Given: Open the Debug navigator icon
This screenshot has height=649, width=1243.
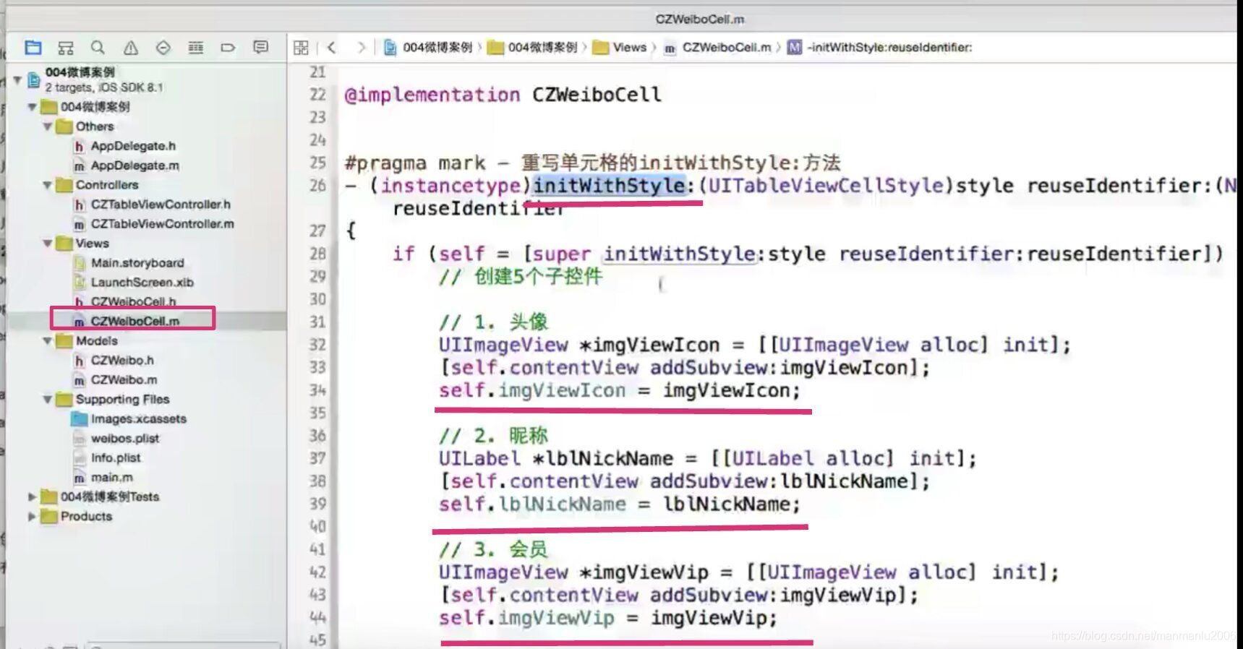Looking at the screenshot, I should [195, 48].
